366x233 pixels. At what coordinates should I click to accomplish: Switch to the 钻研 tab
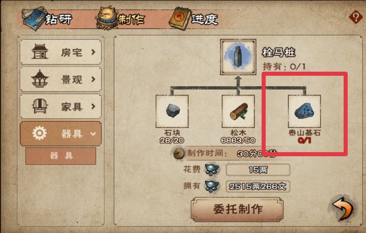coord(59,19)
